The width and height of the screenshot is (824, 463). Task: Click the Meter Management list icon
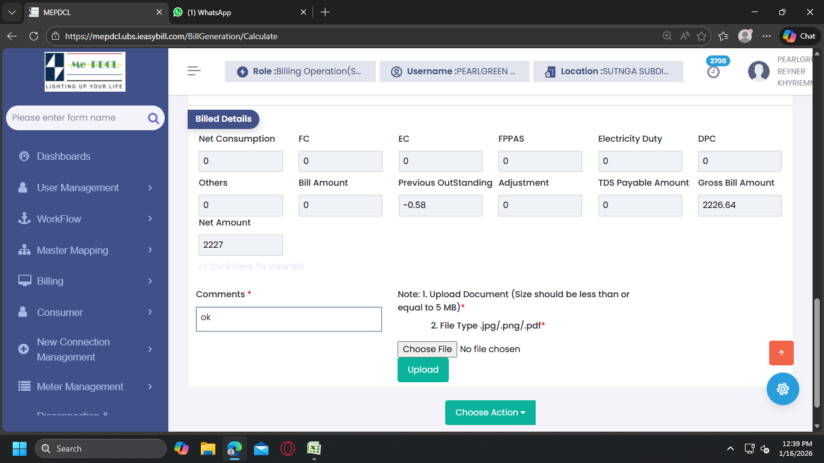(x=24, y=386)
